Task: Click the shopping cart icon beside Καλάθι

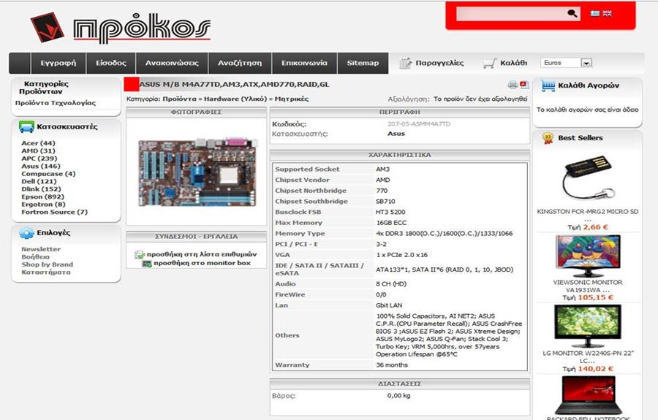Action: 489,64
